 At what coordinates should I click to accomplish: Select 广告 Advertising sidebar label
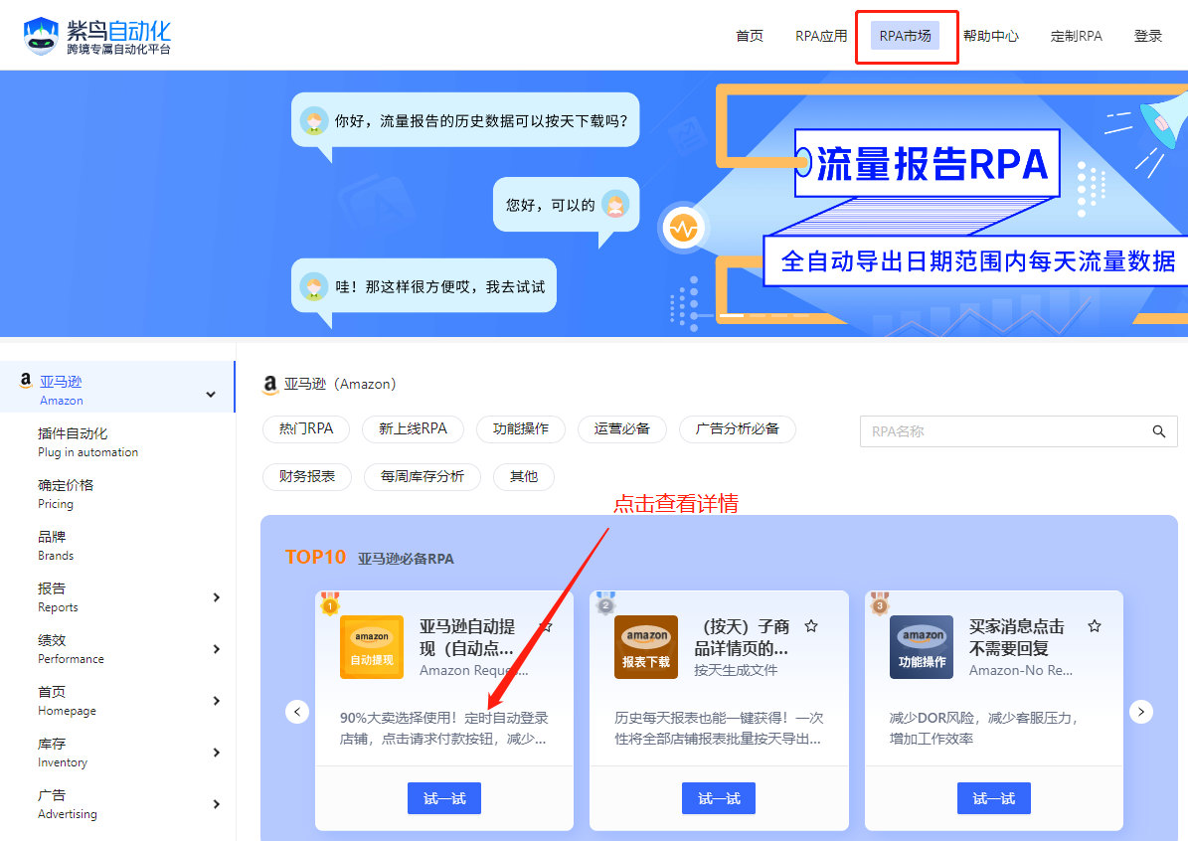68,804
